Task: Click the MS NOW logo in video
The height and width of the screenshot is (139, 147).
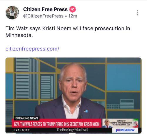Action: 125,130
